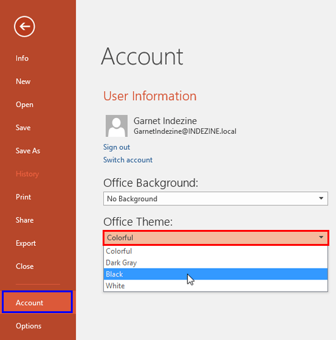
Task: Click the Sign out link
Action: click(x=117, y=147)
